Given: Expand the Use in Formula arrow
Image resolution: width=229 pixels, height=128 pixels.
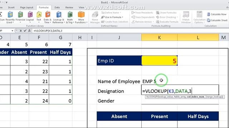Looking at the screenshot, I should (122, 17).
